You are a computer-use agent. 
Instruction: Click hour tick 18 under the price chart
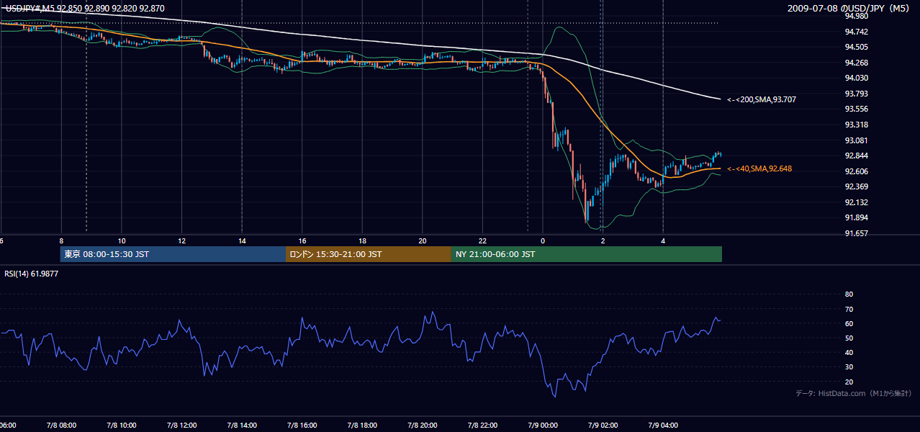click(362, 241)
